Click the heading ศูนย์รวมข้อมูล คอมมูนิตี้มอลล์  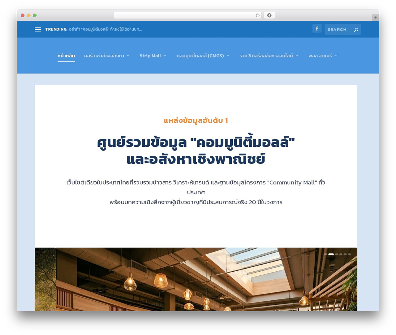tap(196, 151)
